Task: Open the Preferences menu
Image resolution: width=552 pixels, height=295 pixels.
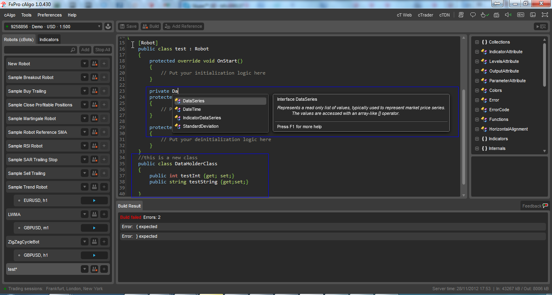Action: 50,15
